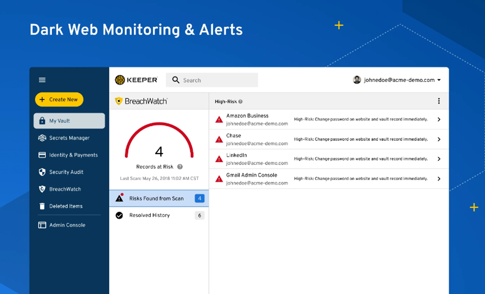Viewport: 485px width, 294px height.
Task: Click the warning triangle beside Amazon Business
Action: coord(219,119)
